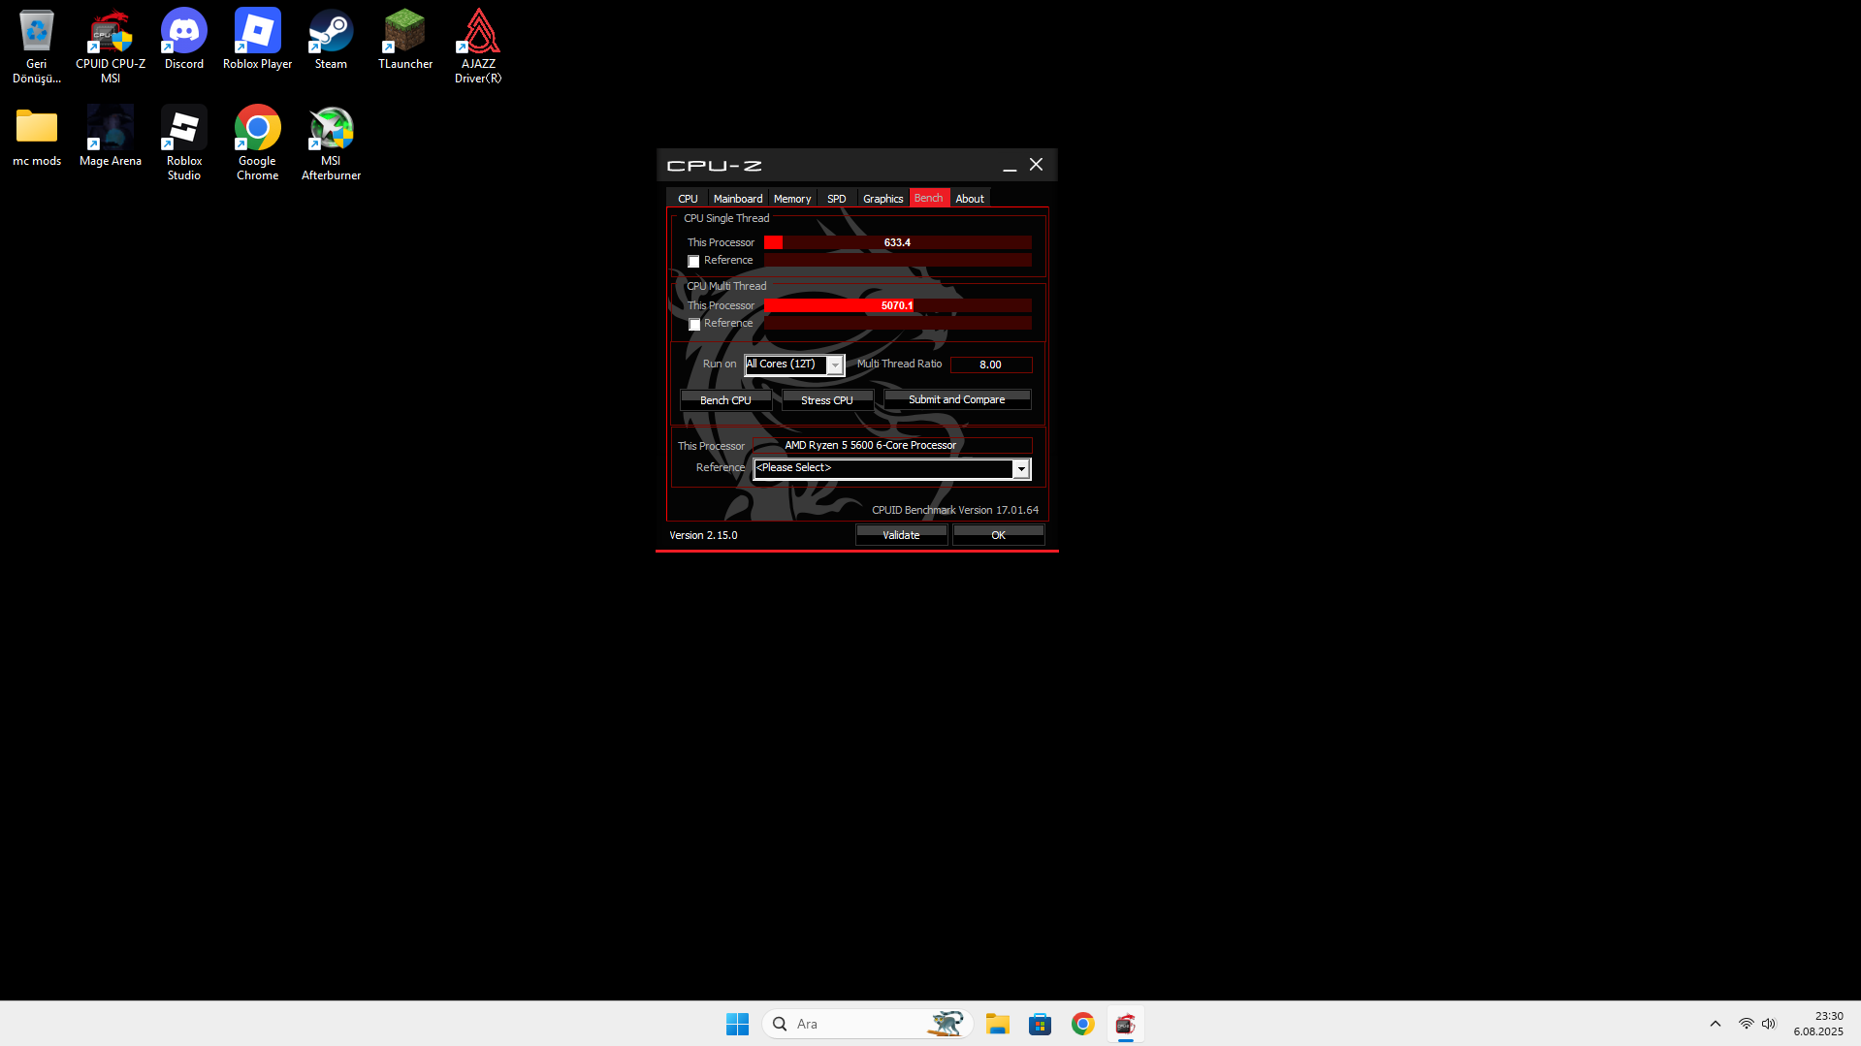1861x1046 pixels.
Task: Close the CPU-Z window
Action: (x=1036, y=165)
